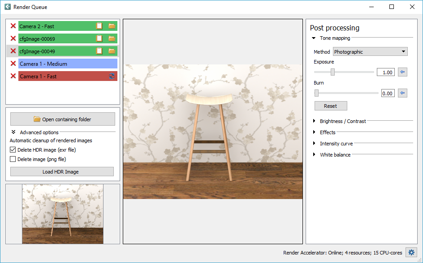
Task: Remove Camera 2 - Fast from queue
Action: [x=13, y=26]
